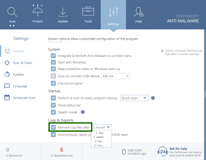The height and width of the screenshot is (160, 206).
Task: Open General settings section
Action: (19, 51)
